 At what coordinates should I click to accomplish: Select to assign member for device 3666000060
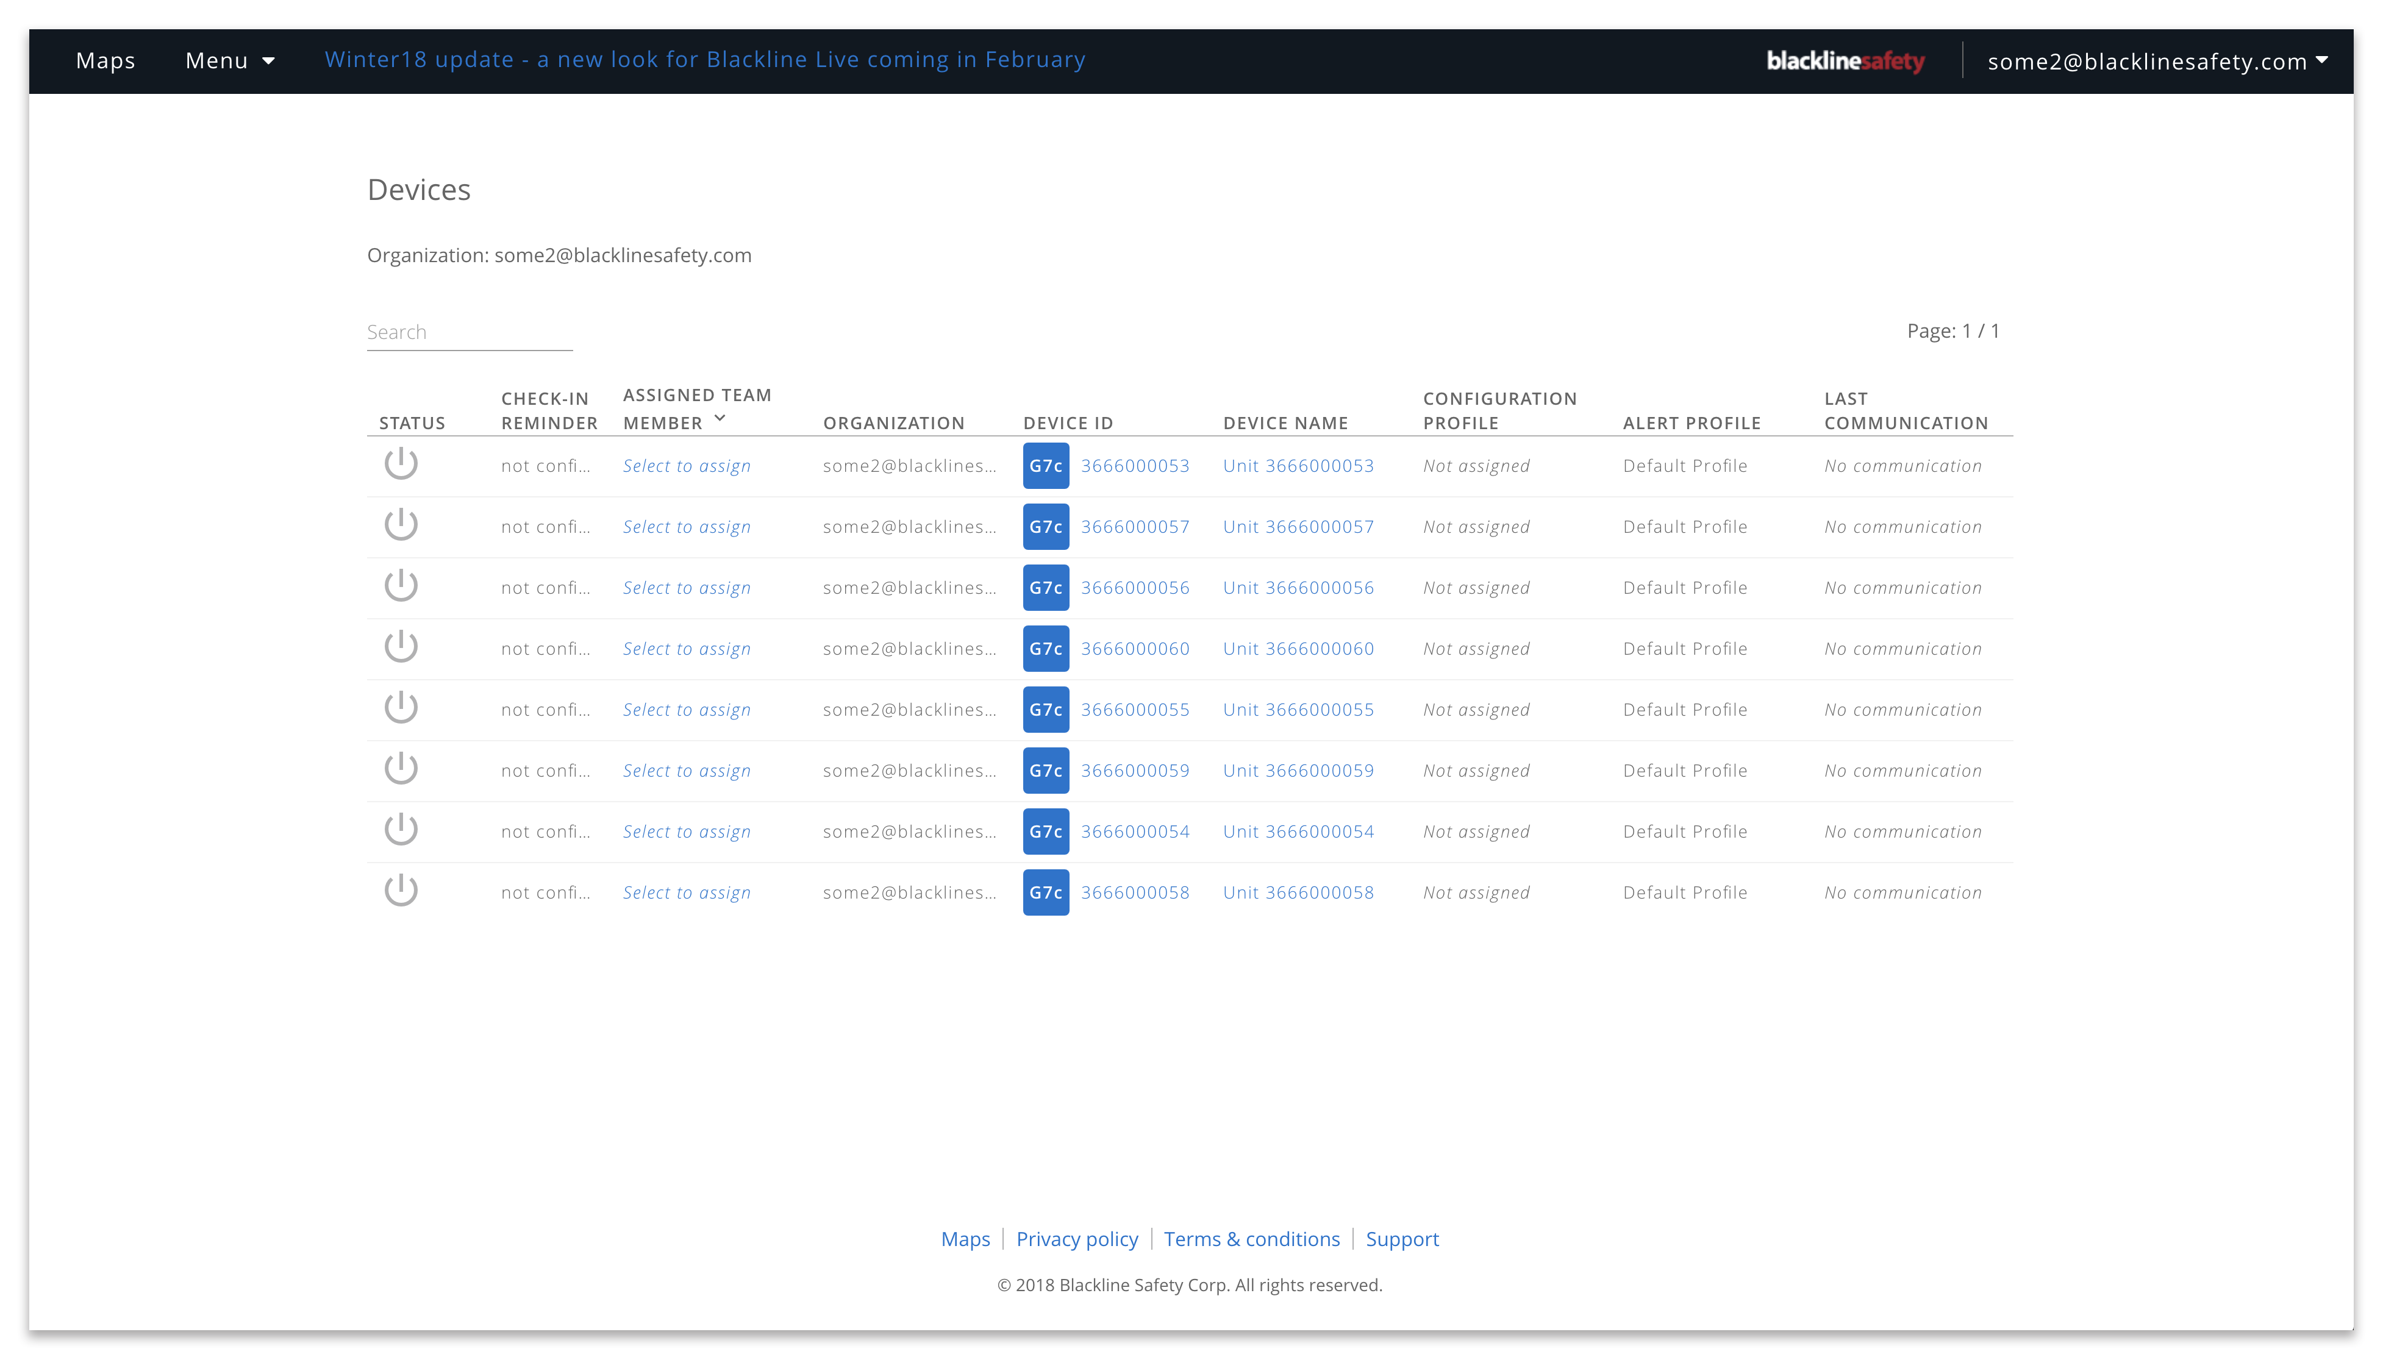tap(687, 649)
